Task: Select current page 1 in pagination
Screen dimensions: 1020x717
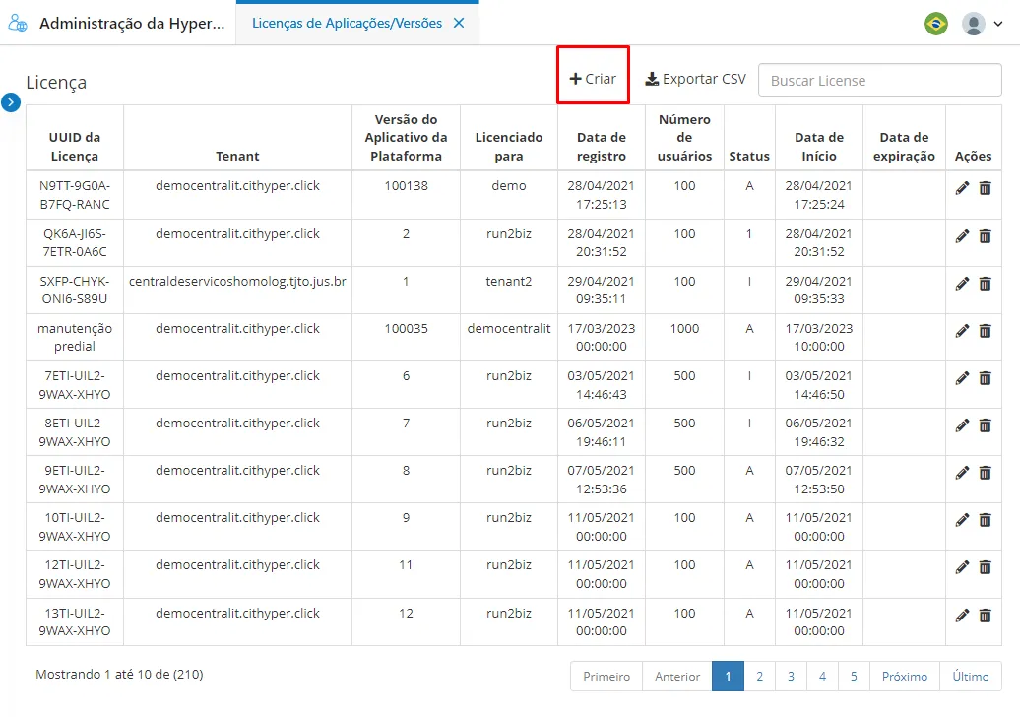Action: (x=728, y=676)
